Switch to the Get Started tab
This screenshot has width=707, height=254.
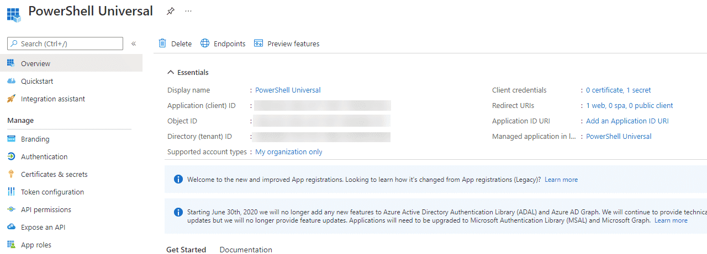(x=186, y=250)
